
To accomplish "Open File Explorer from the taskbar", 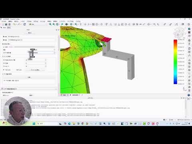I will click(x=74, y=124).
